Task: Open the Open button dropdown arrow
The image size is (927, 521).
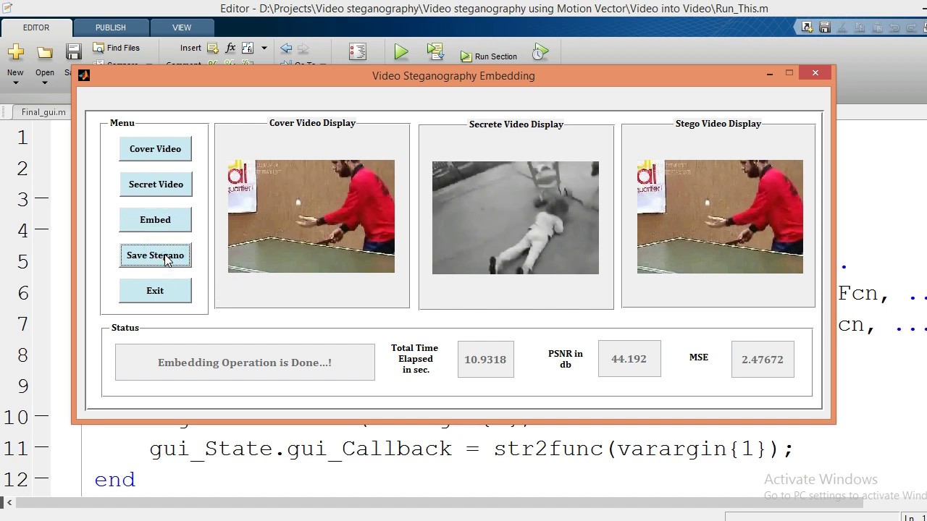Action: [44, 82]
